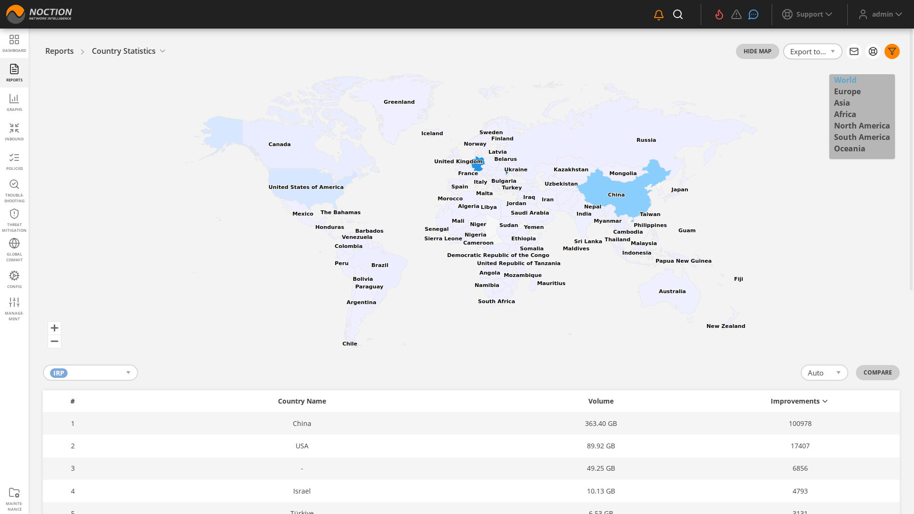The width and height of the screenshot is (914, 514).
Task: Toggle the orange filter funnel
Action: 892,51
